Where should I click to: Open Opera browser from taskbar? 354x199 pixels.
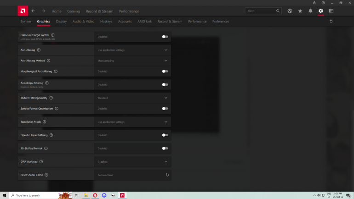click(95, 195)
